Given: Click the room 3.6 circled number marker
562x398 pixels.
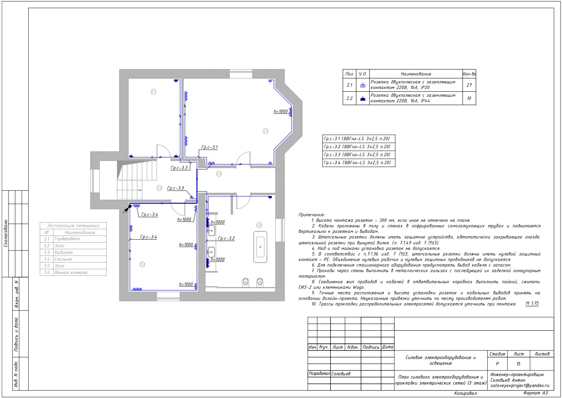Looking at the screenshot, I should (x=259, y=225).
